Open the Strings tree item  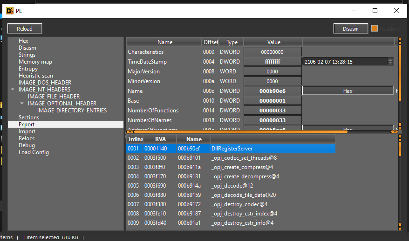coord(27,55)
